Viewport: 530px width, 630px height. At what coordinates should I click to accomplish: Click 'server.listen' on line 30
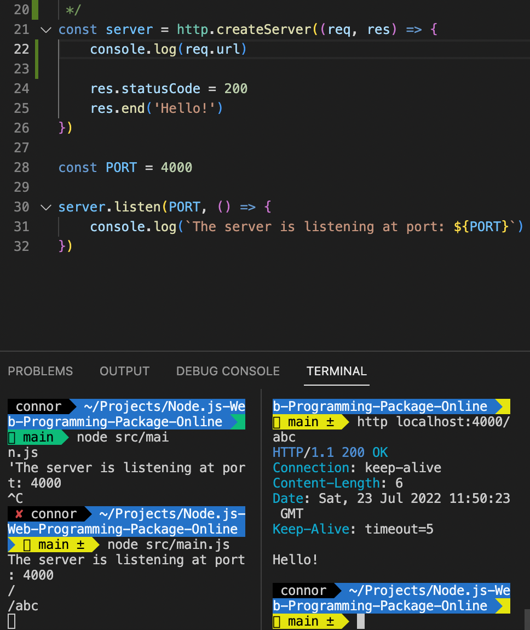pyautogui.click(x=110, y=207)
